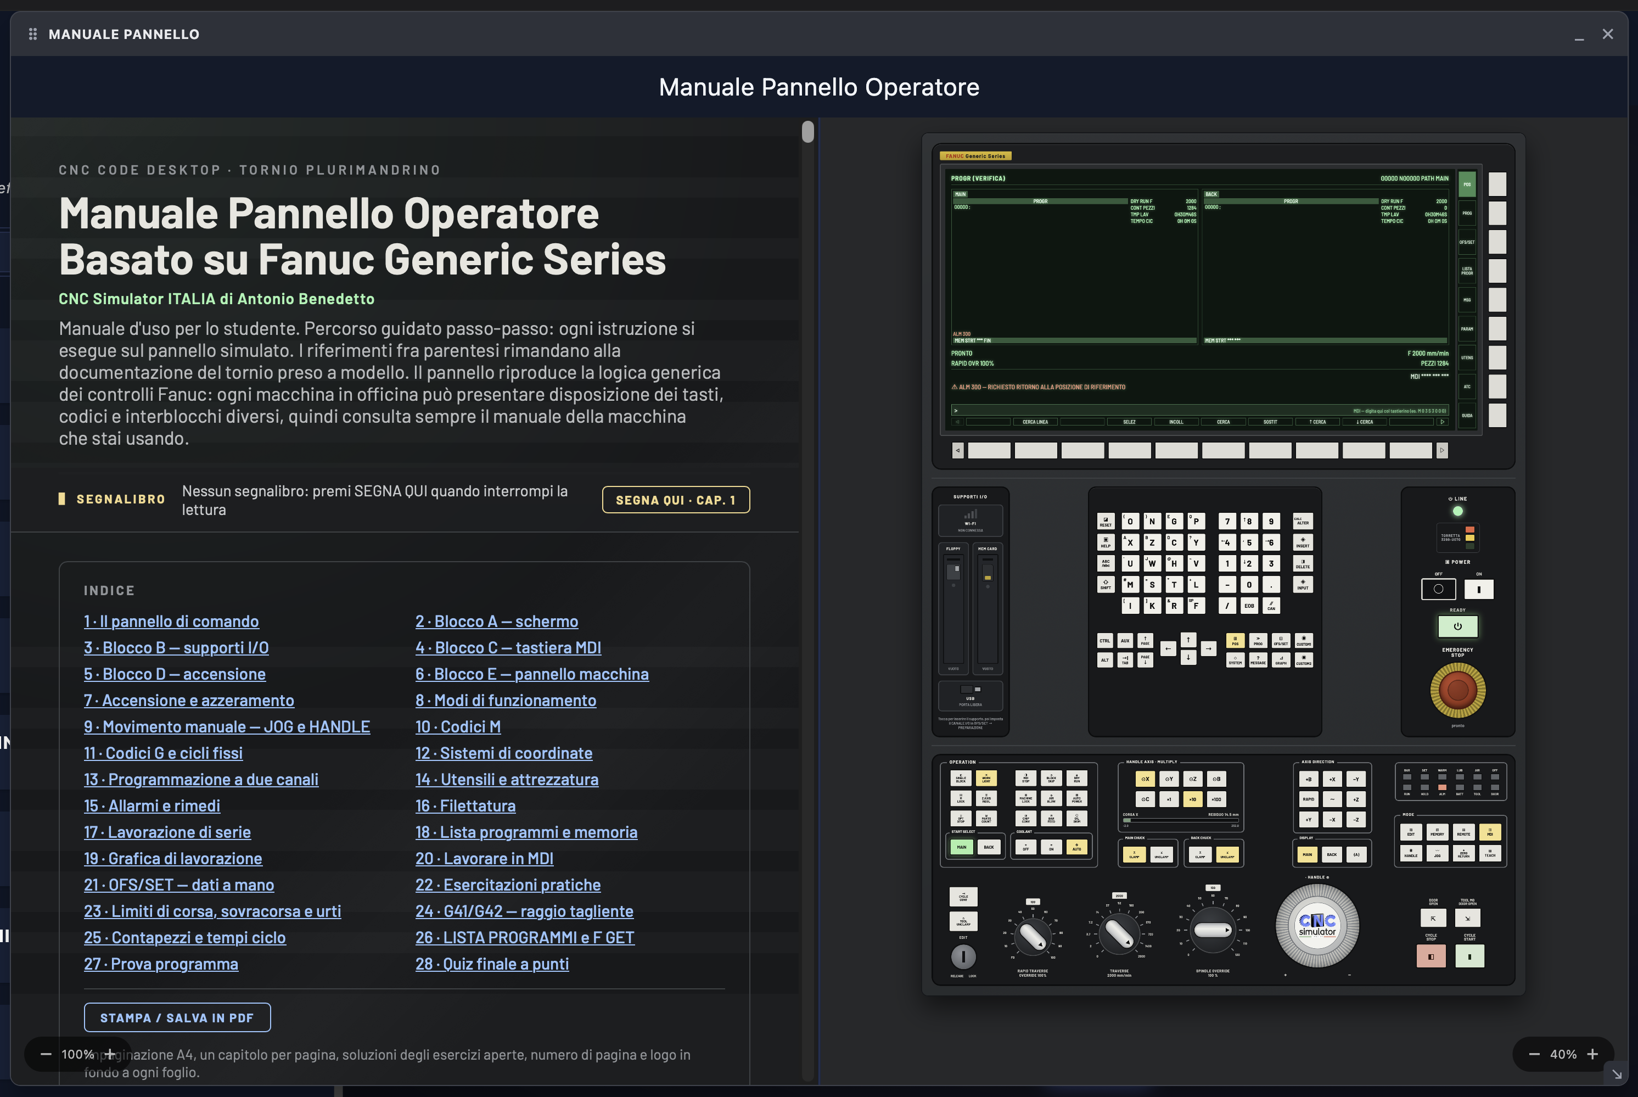Hit the red EMERGENCY STOP button

(x=1457, y=690)
